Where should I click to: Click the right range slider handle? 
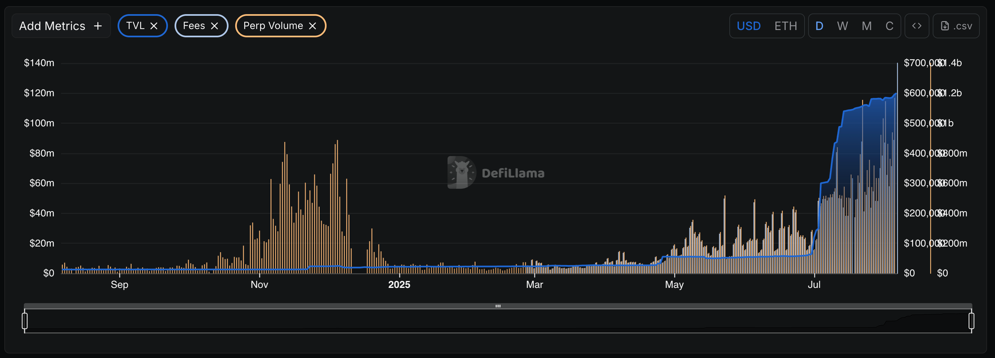pyautogui.click(x=971, y=321)
